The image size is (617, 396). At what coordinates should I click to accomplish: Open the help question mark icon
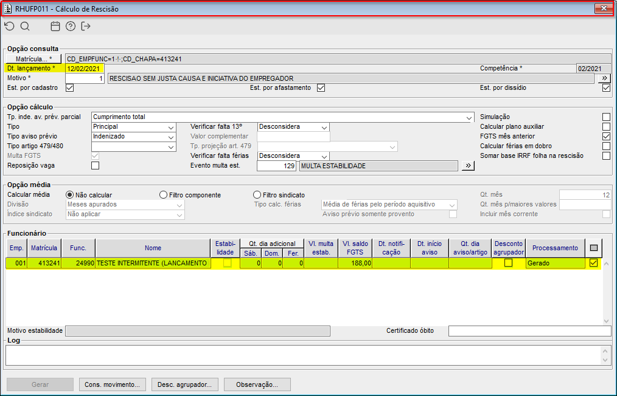71,26
